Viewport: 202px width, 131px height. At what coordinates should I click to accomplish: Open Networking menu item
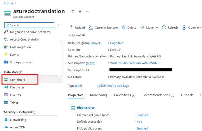(18, 120)
